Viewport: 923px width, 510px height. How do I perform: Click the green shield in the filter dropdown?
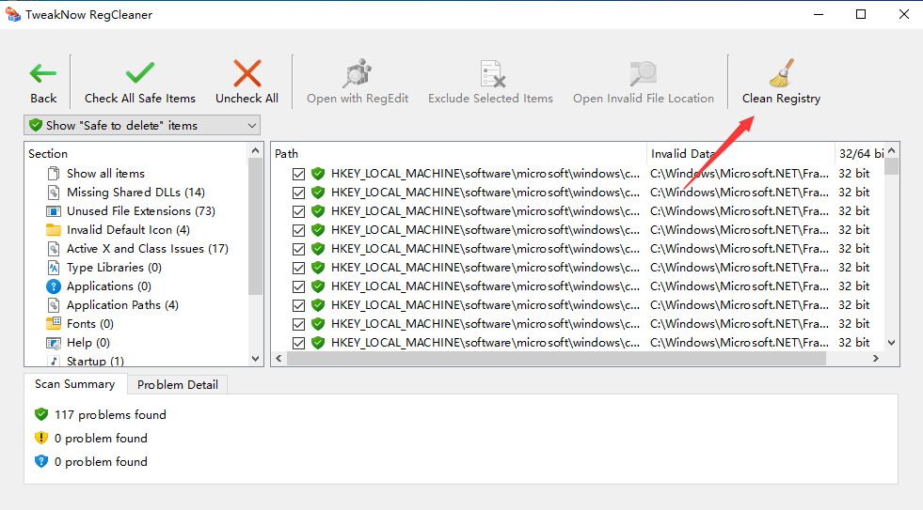point(36,125)
